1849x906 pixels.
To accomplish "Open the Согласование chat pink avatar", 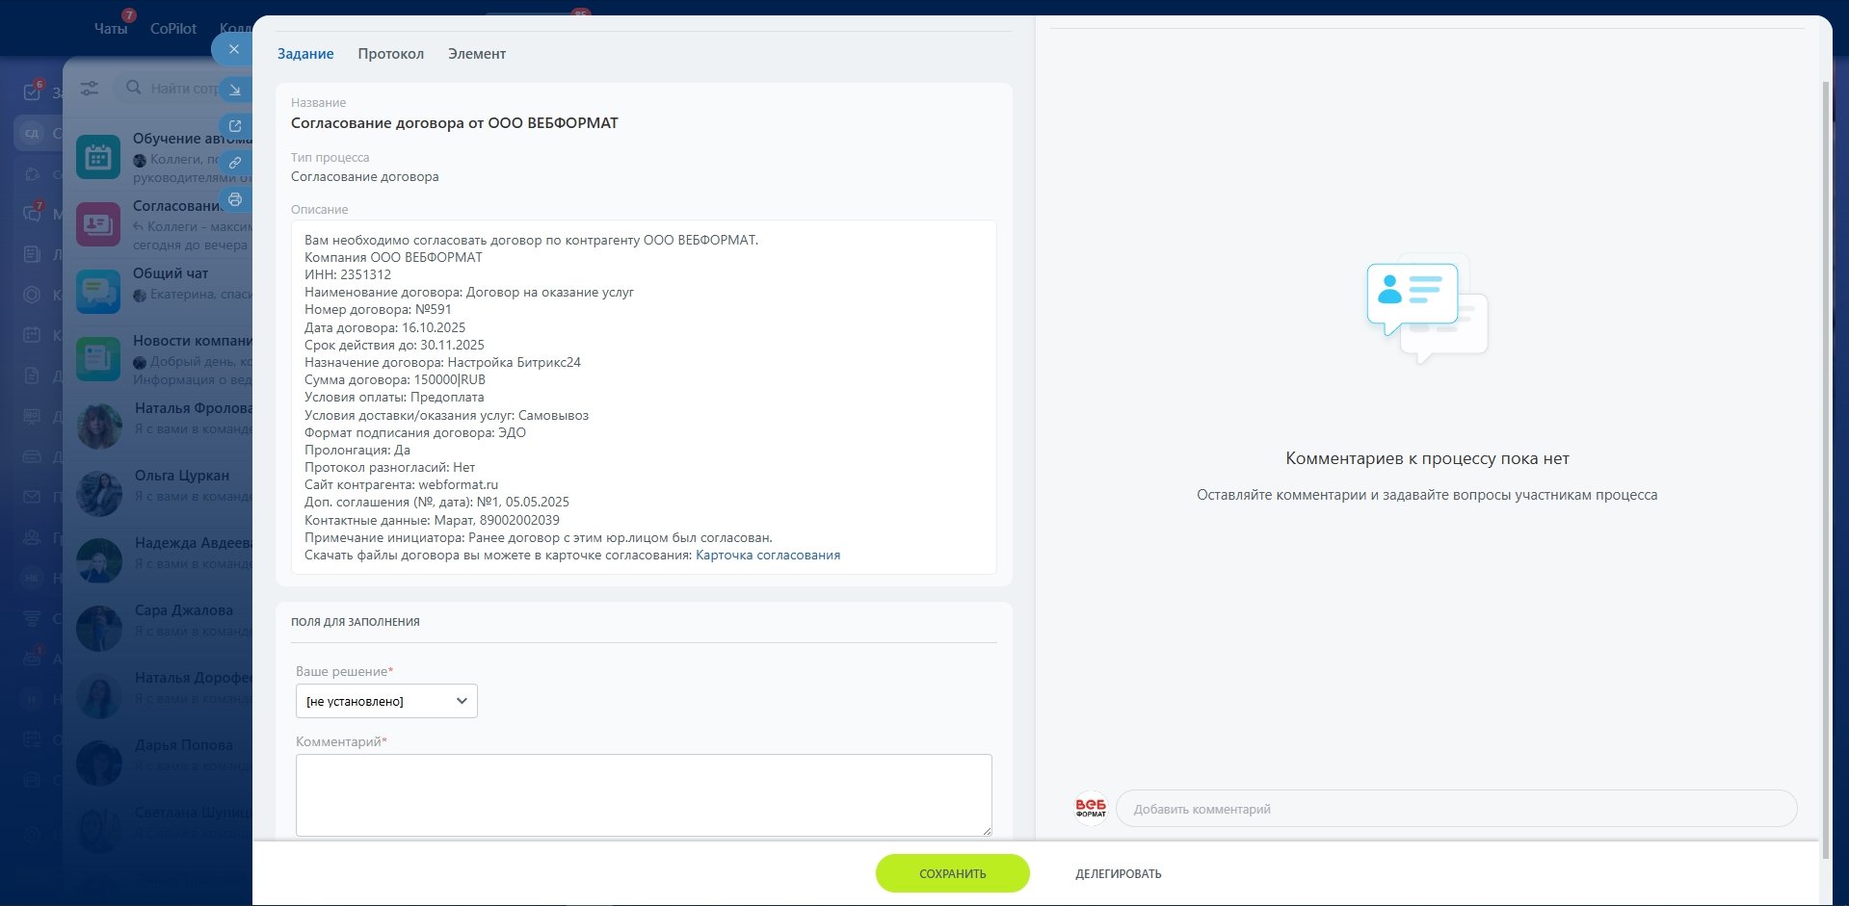I will (x=98, y=224).
